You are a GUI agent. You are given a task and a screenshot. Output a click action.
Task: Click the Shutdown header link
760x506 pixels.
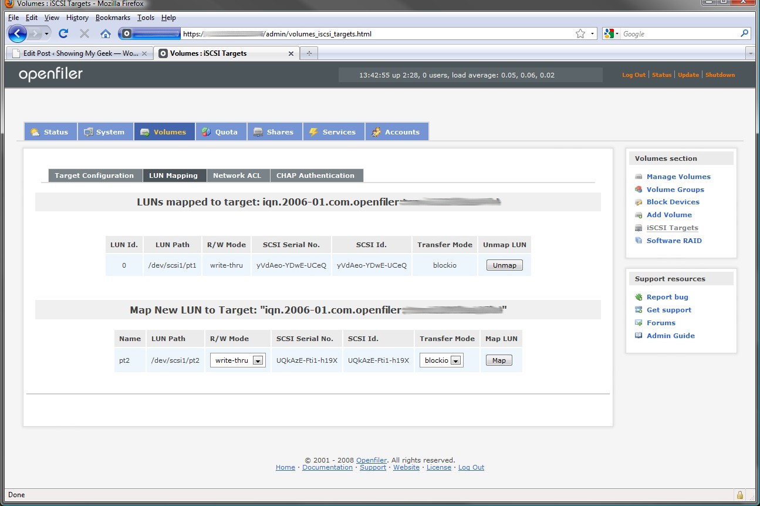click(720, 75)
